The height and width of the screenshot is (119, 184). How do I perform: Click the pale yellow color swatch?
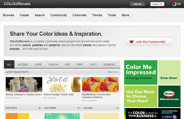[x=101, y=116]
